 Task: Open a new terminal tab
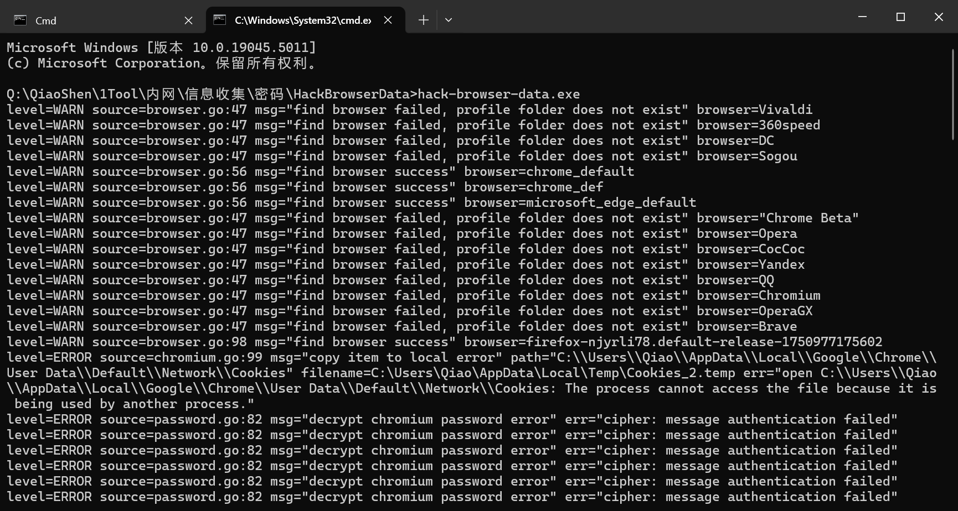(x=424, y=20)
